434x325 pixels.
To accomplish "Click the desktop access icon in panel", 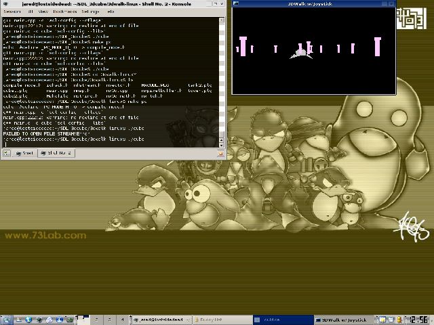I will click(19, 320).
